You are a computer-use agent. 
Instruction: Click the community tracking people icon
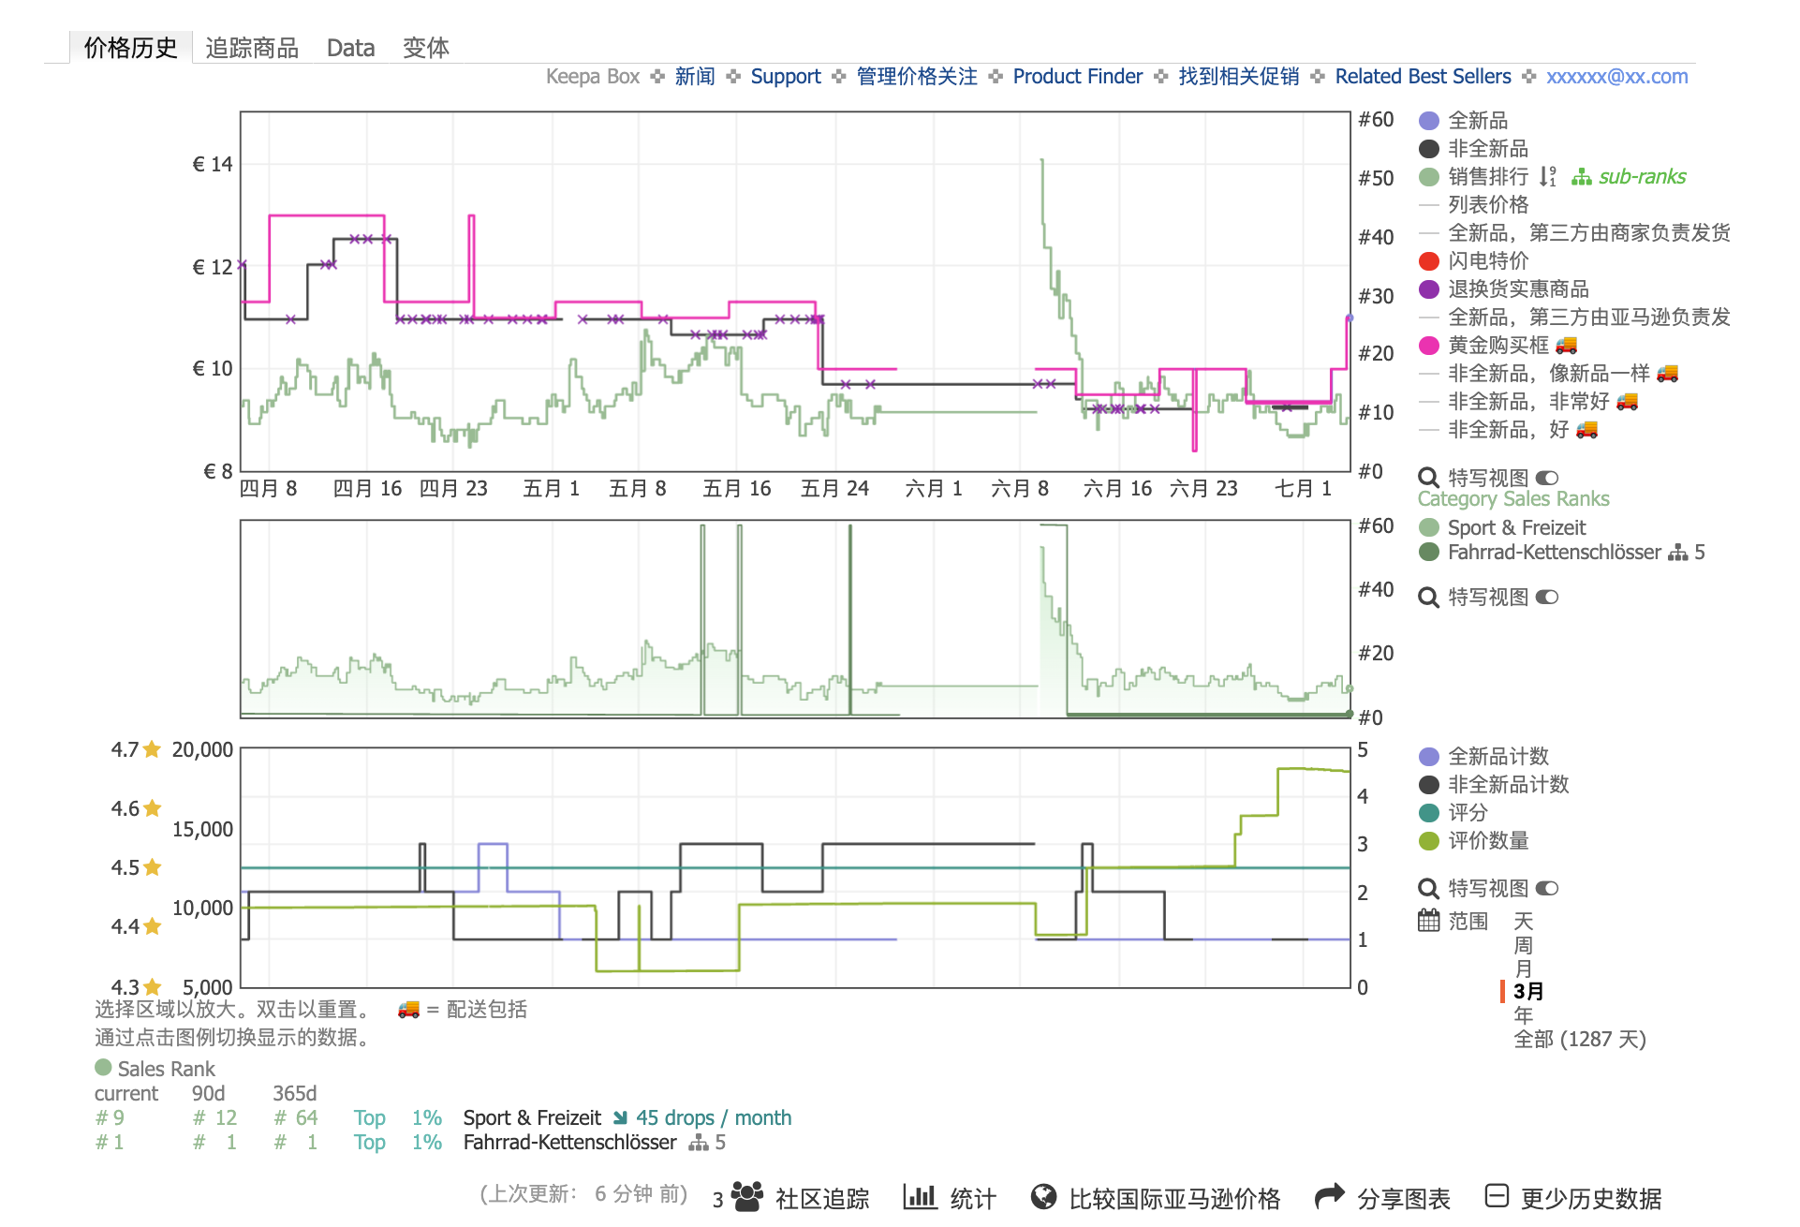pos(746,1197)
